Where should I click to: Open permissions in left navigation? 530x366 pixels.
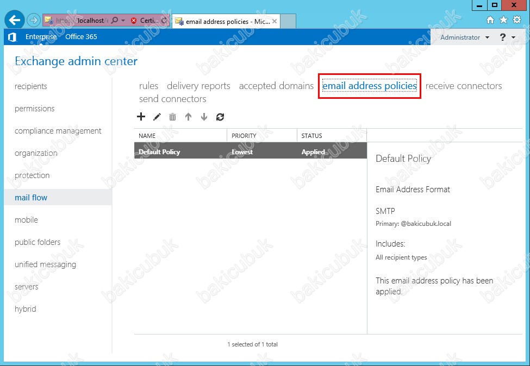click(34, 109)
